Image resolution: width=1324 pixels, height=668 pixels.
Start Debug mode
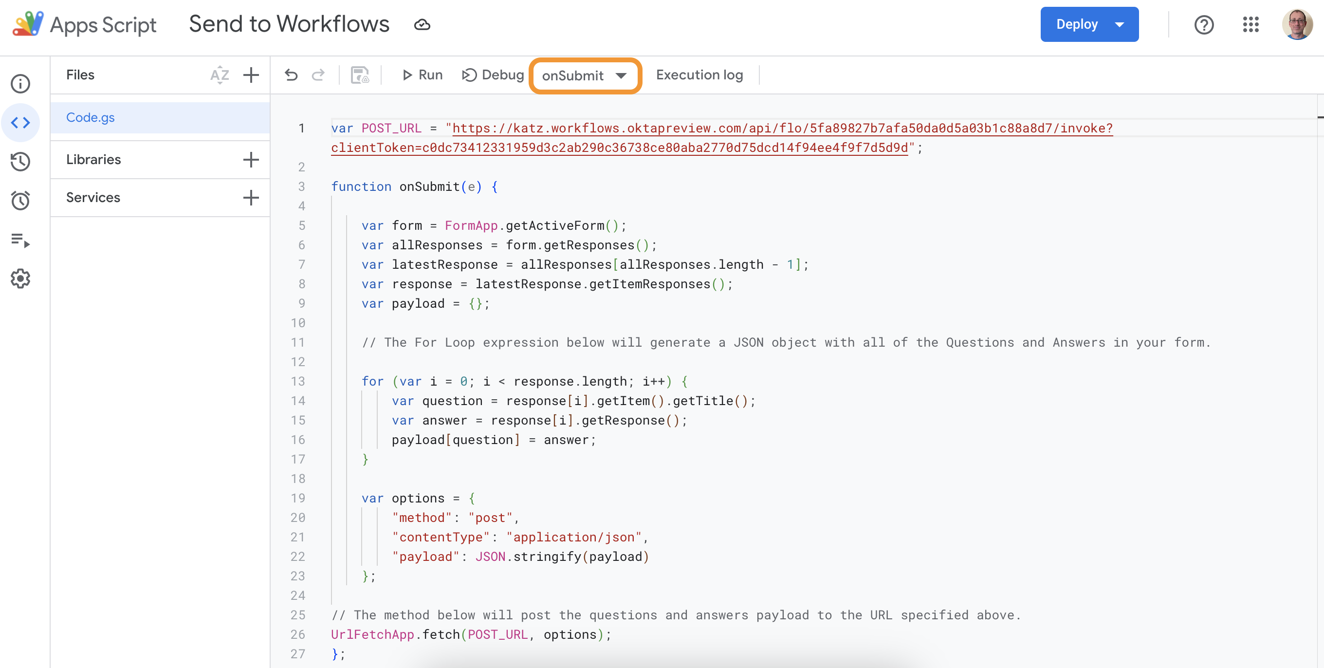click(x=492, y=75)
